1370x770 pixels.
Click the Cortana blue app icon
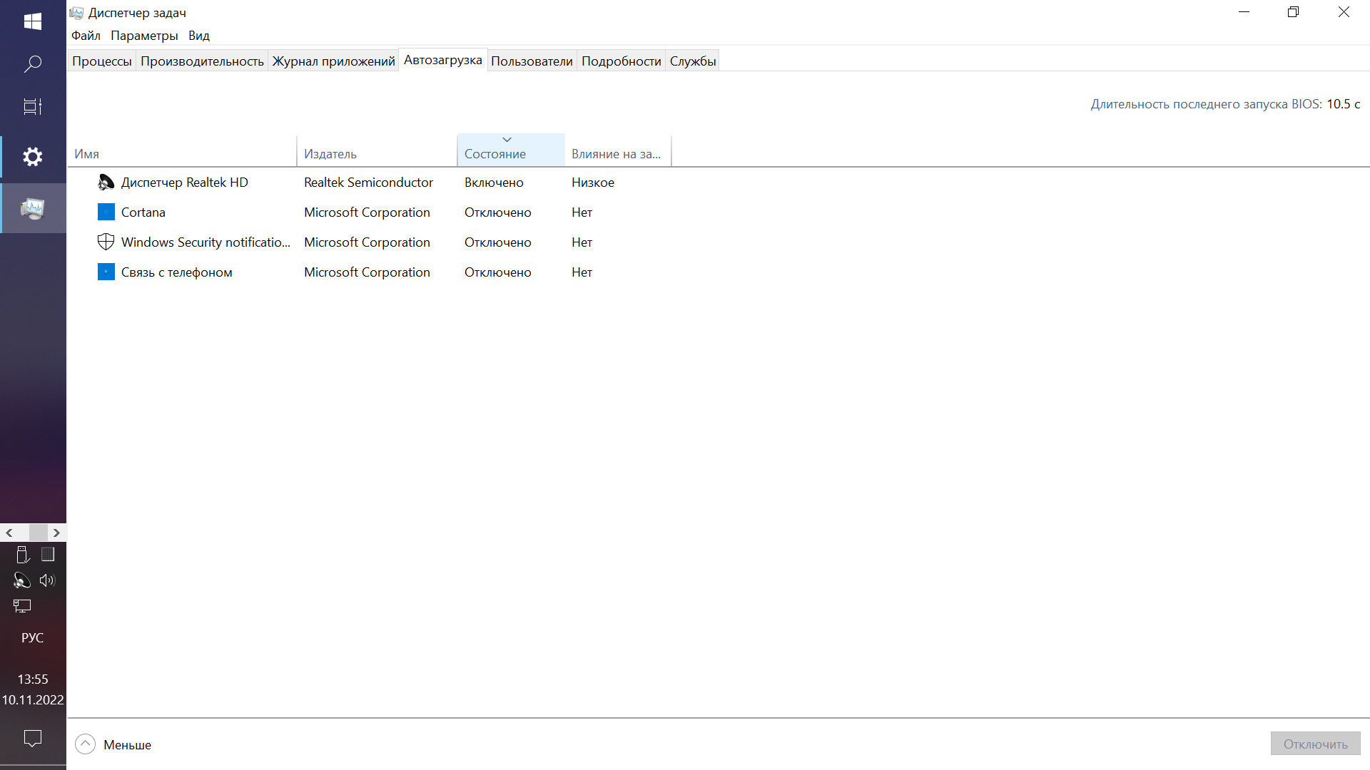click(x=106, y=212)
